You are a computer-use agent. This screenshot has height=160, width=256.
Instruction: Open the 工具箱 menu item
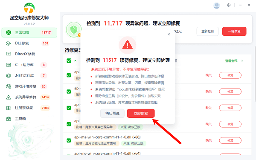pos(29,119)
